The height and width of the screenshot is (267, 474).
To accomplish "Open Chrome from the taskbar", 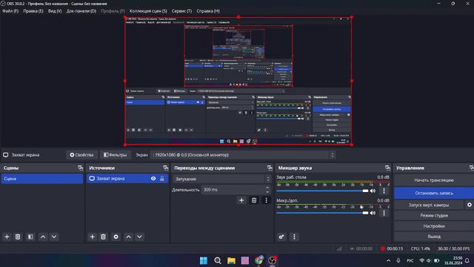I will coord(258,260).
